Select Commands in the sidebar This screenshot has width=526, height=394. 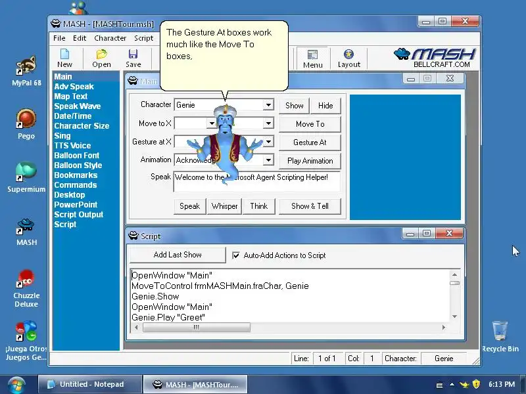click(x=75, y=185)
